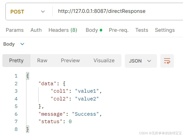The width and height of the screenshot is (183, 137).
Task: Open the Tests tab
Action: [142, 30]
